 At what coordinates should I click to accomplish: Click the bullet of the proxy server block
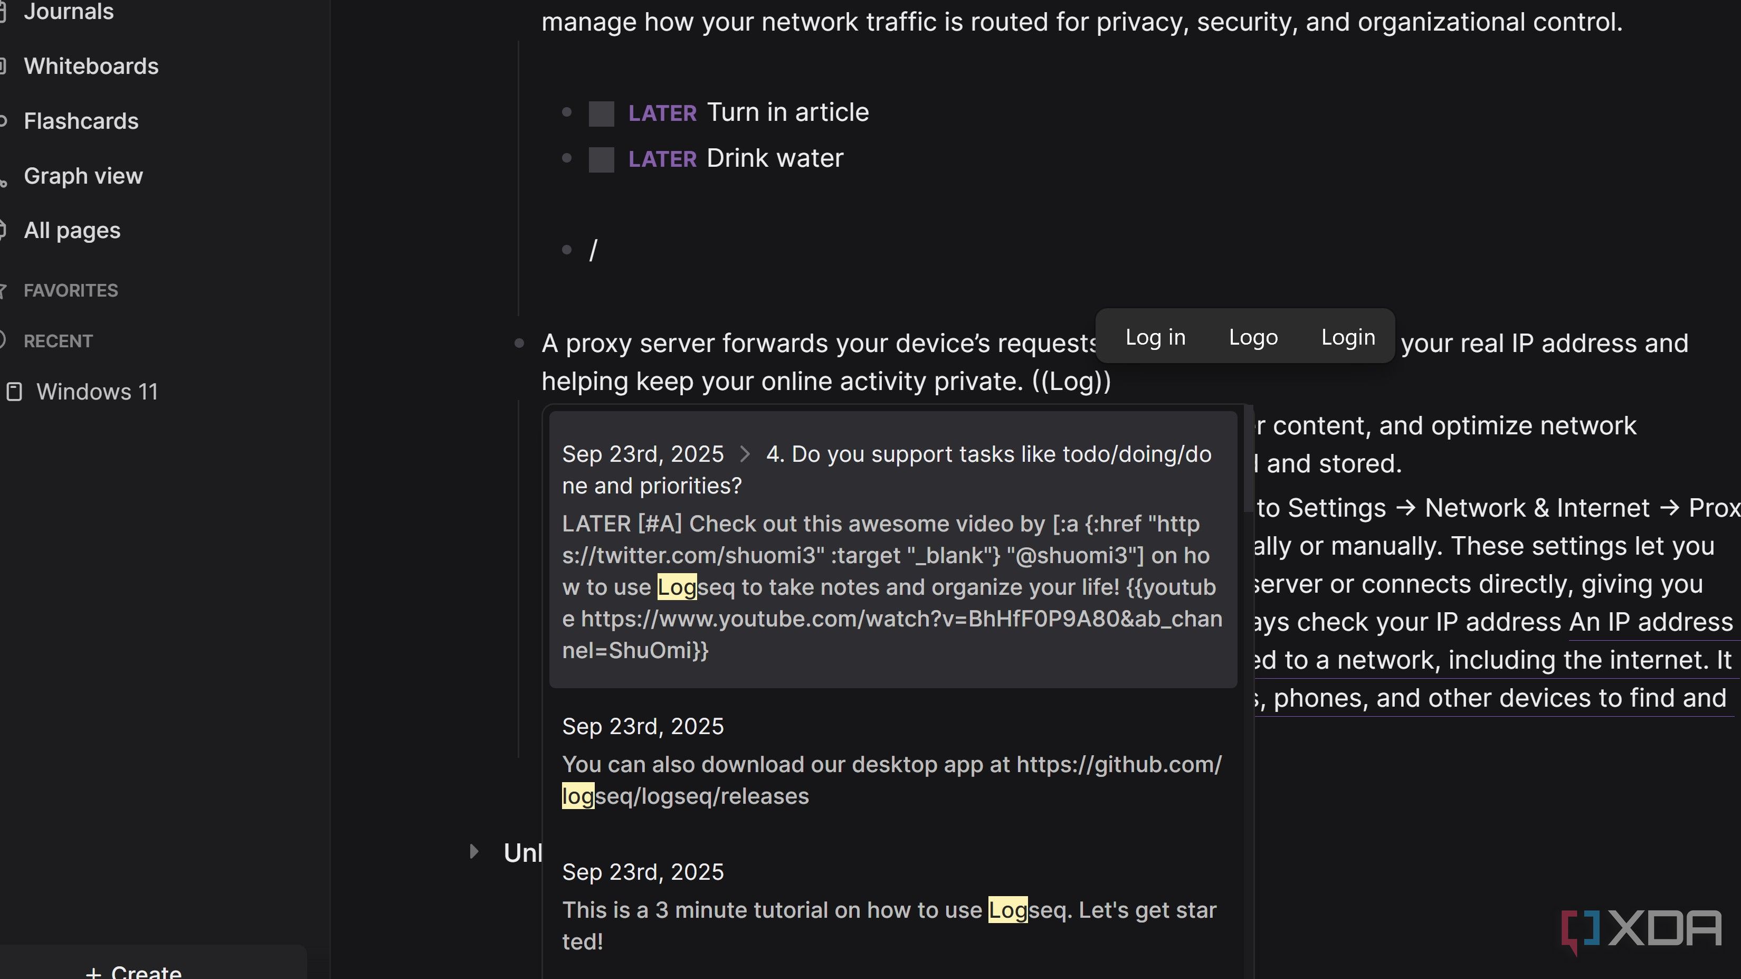pyautogui.click(x=519, y=344)
